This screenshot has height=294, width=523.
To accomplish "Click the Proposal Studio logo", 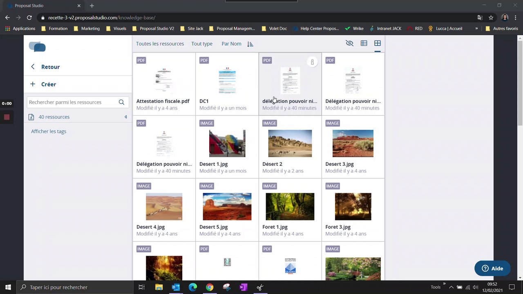I will pos(37,47).
